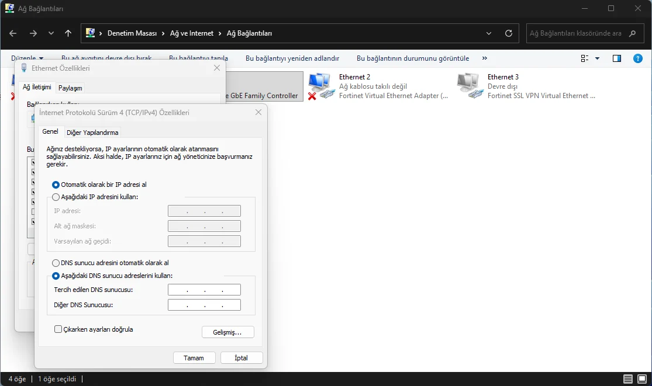The image size is (652, 386).
Task: Click Ağ kablosu takılı değil status
Action: click(x=373, y=86)
